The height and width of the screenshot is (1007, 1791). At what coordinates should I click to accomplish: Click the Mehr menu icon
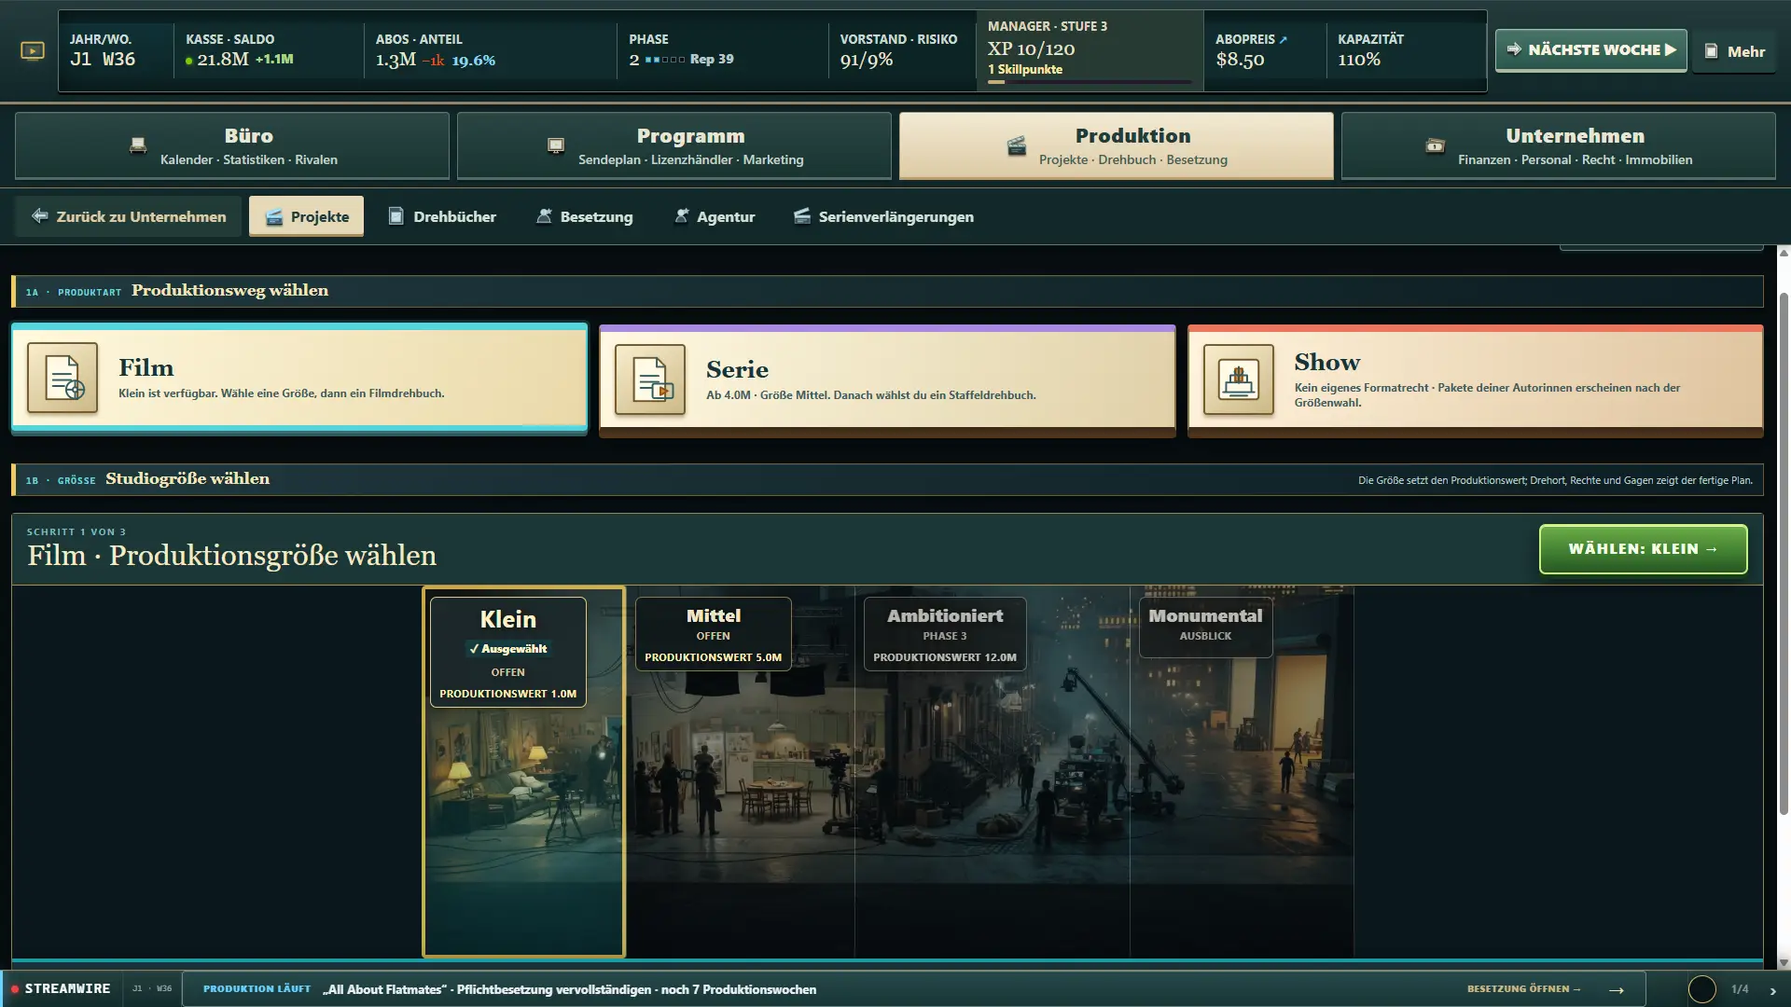pyautogui.click(x=1712, y=51)
